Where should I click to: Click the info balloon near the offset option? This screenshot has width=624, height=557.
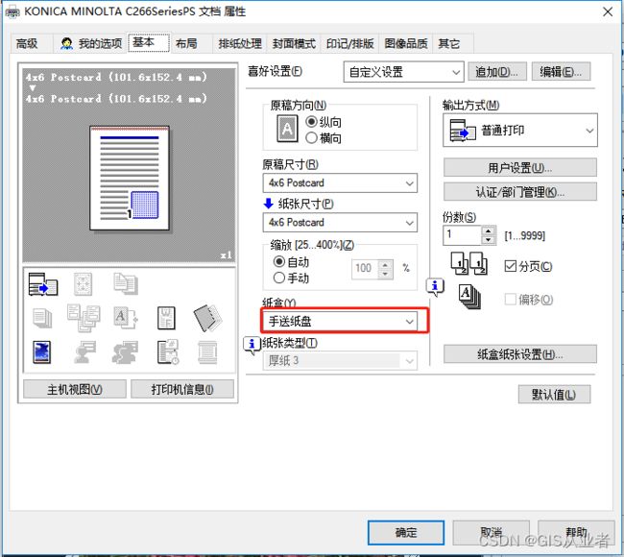coord(435,286)
